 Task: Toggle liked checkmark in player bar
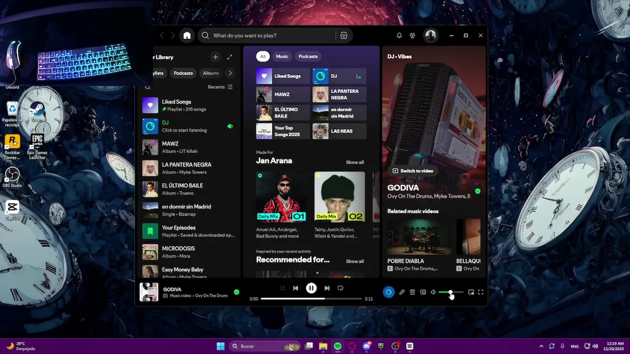pyautogui.click(x=237, y=292)
